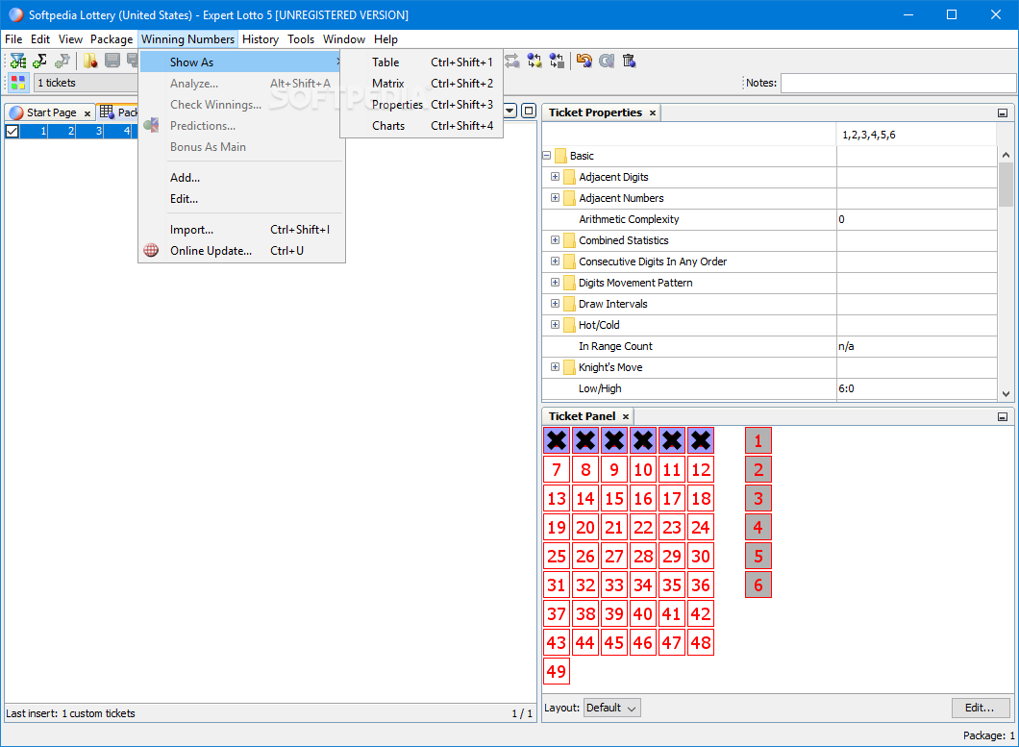
Task: Maximize the package editor panel
Action: click(529, 111)
